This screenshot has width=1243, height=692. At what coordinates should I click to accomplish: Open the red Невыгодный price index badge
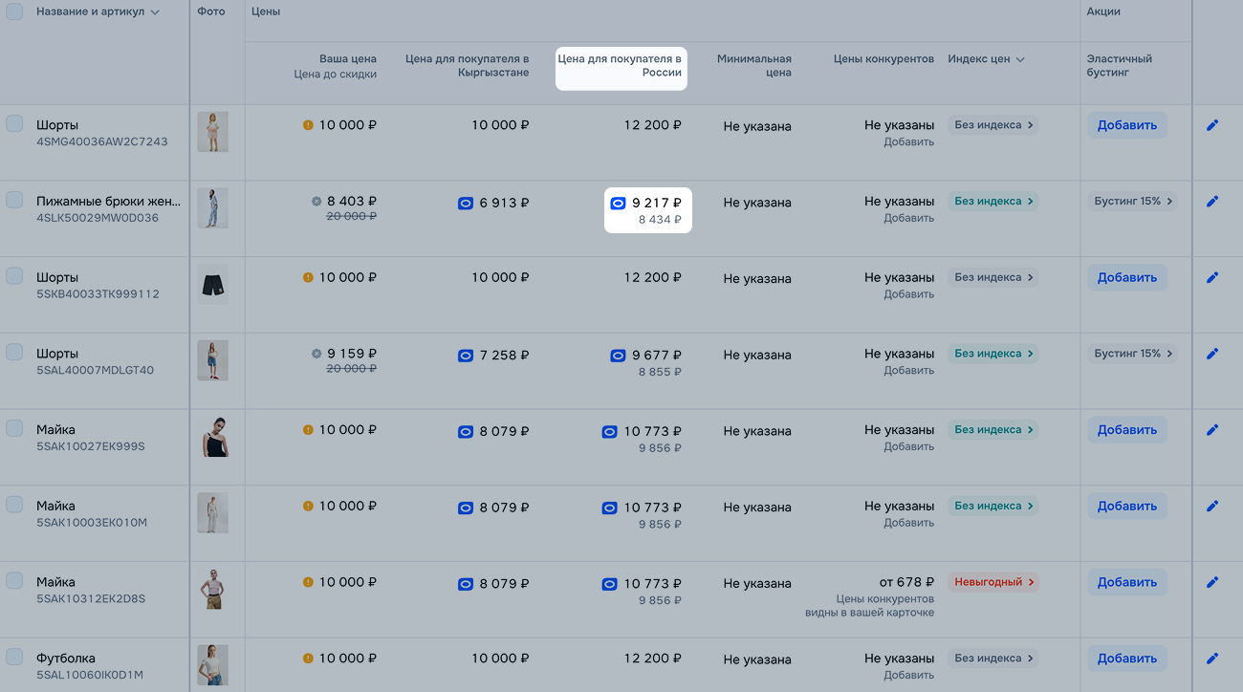[992, 582]
